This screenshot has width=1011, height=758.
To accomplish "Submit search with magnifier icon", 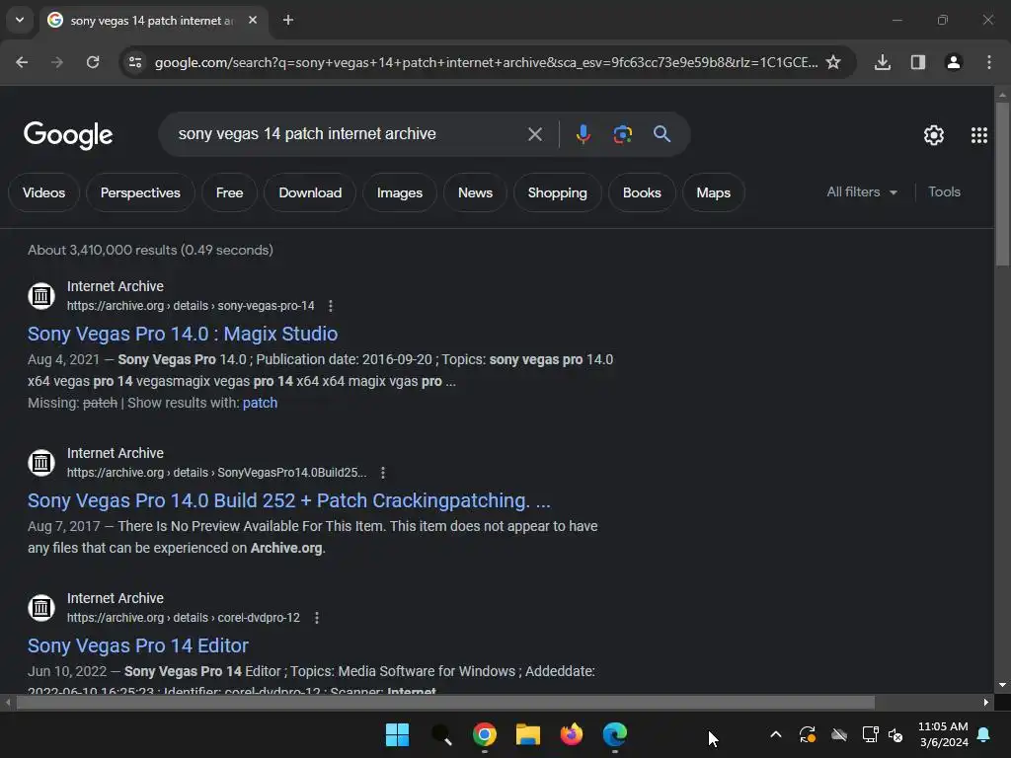I will [661, 134].
